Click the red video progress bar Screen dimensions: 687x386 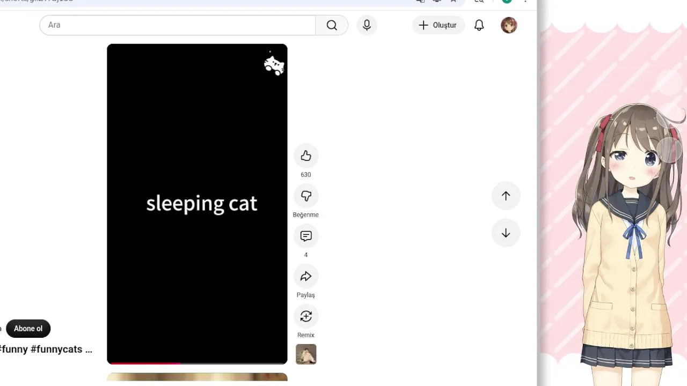197,363
